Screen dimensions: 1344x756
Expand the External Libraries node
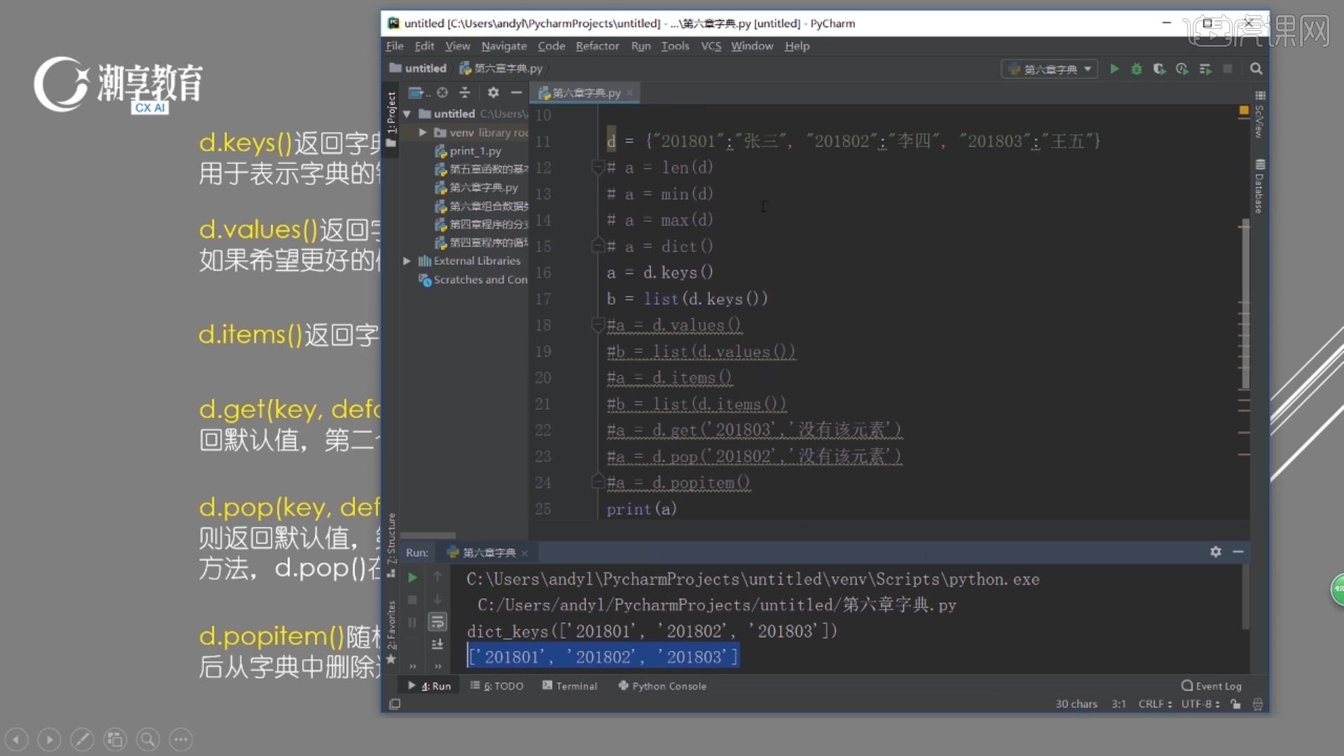pos(407,260)
